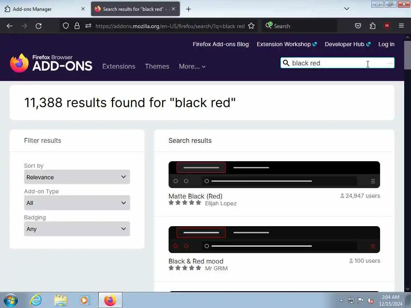Click the results found heading text
This screenshot has height=308, width=411.
click(x=130, y=102)
